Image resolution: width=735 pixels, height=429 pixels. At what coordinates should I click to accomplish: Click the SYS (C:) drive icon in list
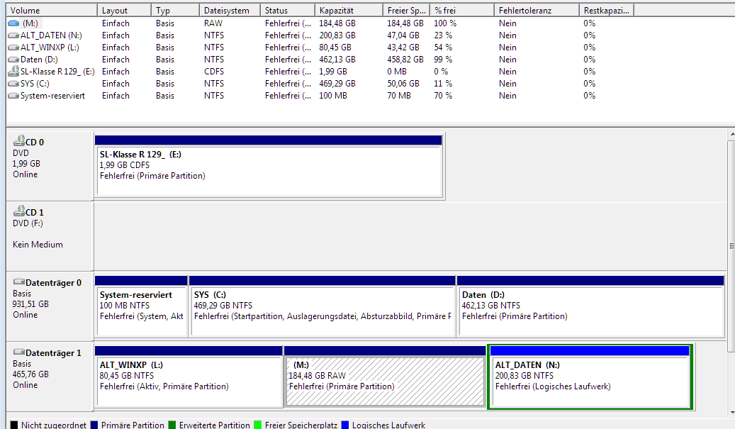point(13,84)
